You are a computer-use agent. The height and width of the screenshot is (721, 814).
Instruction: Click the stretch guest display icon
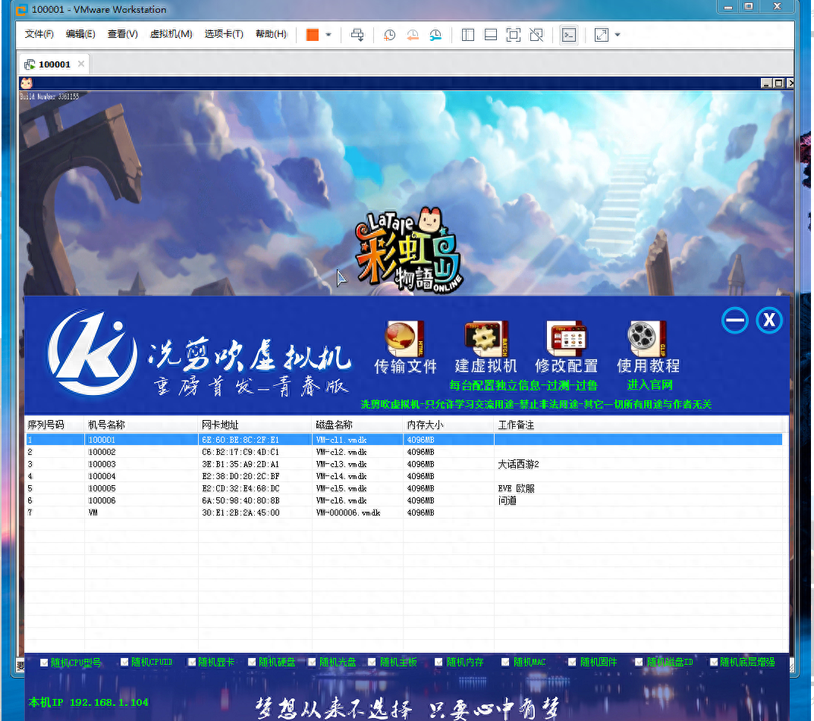point(601,35)
